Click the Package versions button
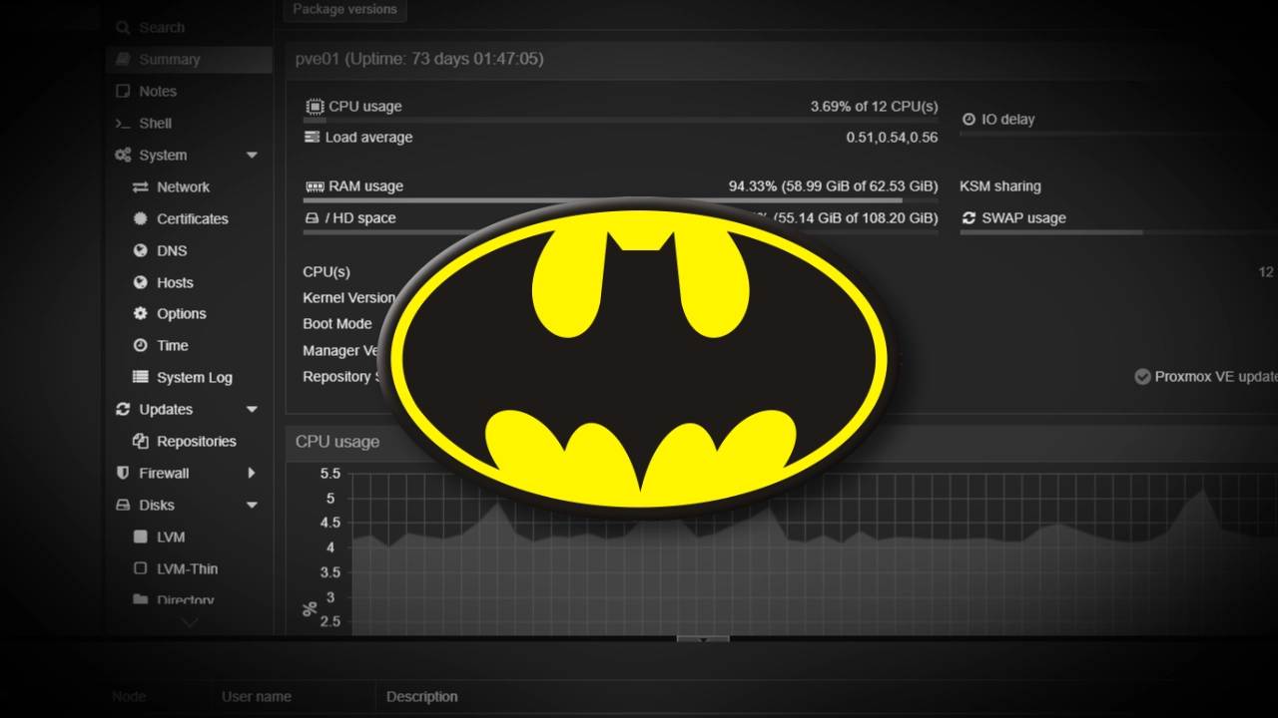 pos(344,10)
